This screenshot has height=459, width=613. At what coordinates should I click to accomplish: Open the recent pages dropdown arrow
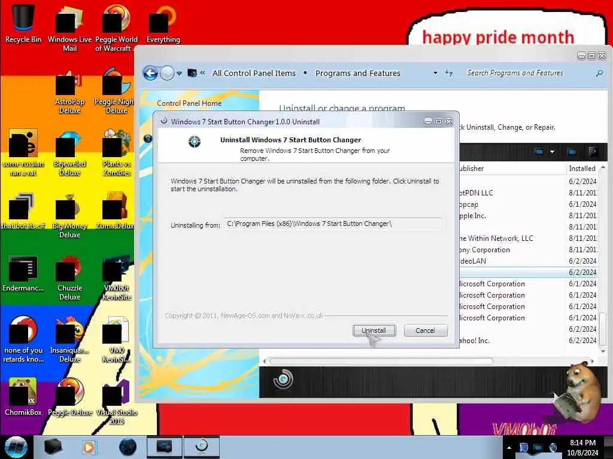179,74
